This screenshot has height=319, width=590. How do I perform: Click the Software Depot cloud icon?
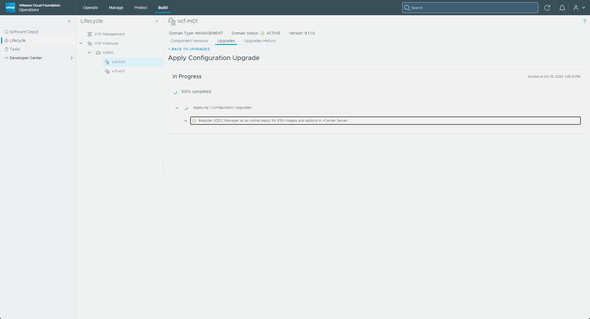click(x=7, y=32)
